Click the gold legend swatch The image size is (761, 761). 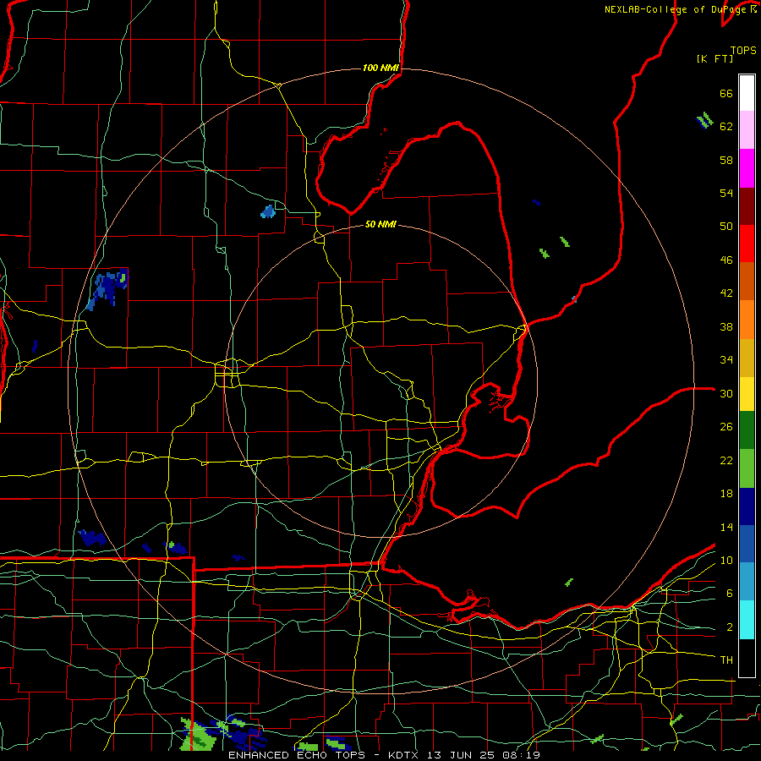click(x=747, y=358)
